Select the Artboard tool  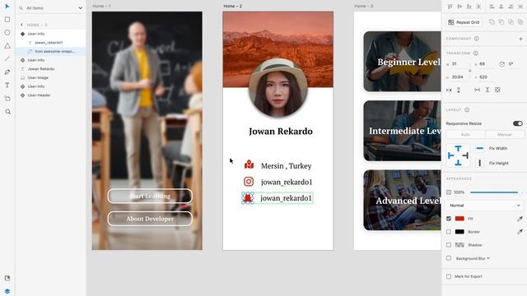pos(7,99)
